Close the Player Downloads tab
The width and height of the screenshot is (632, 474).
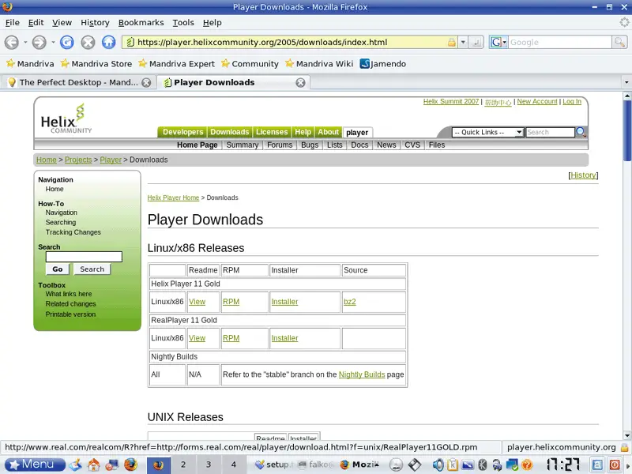(300, 83)
